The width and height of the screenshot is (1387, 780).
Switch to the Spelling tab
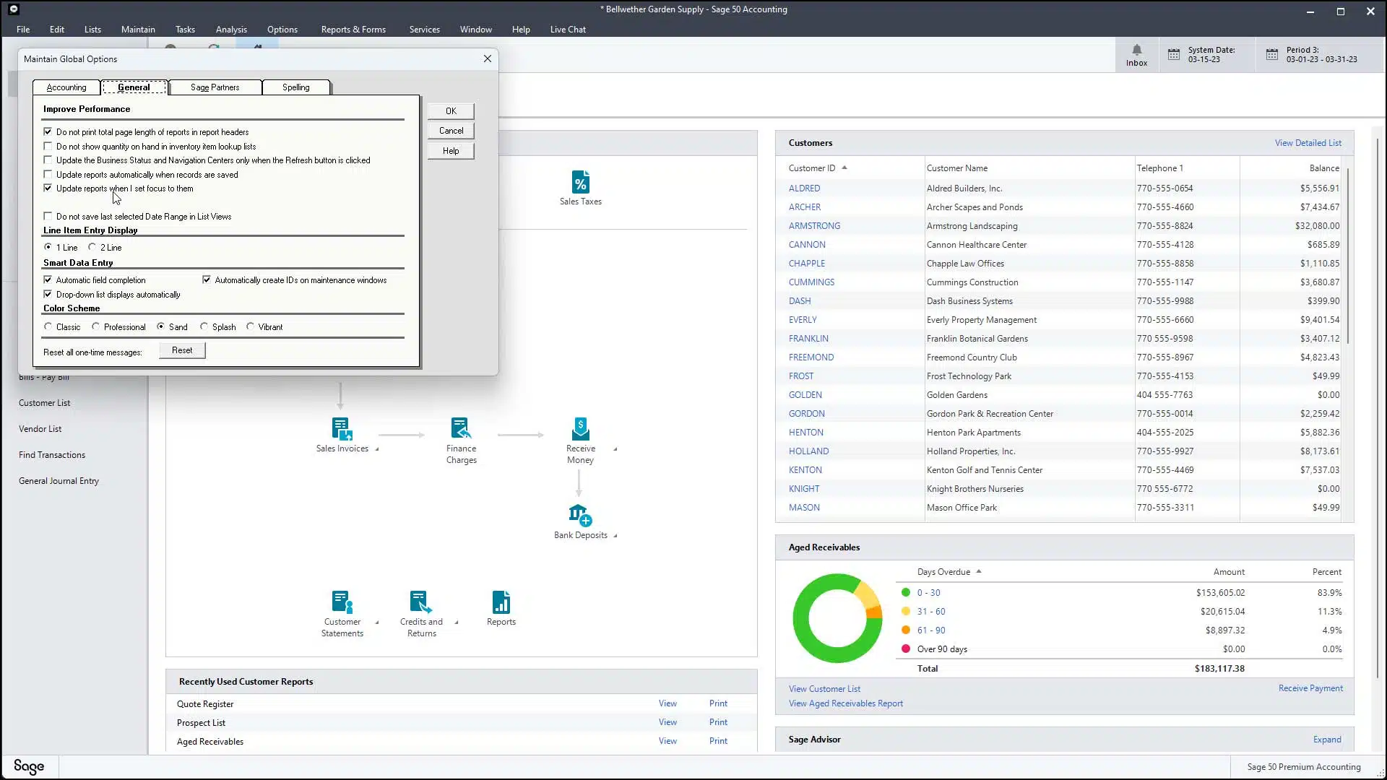pos(295,87)
